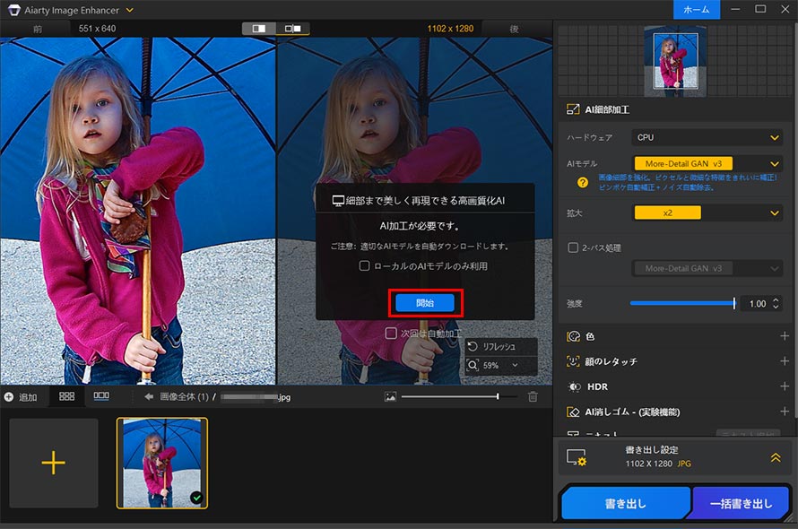Switch to list view in the filmstrip bar
This screenshot has height=529, width=798.
tap(101, 395)
